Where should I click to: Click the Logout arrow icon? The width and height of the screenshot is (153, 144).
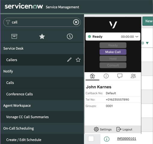pos(119,129)
